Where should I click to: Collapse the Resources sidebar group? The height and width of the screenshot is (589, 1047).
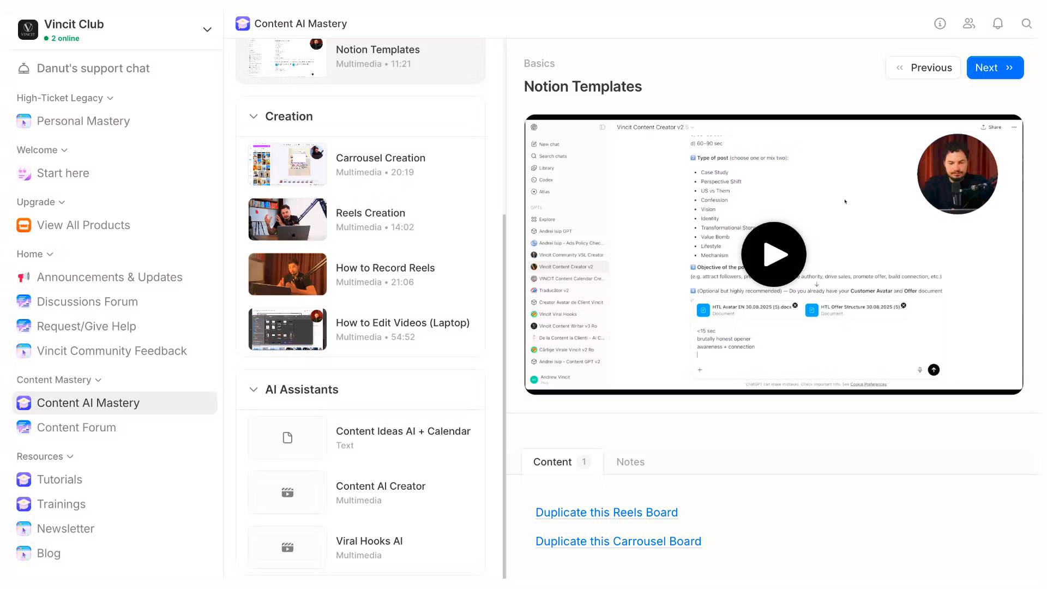tap(70, 456)
